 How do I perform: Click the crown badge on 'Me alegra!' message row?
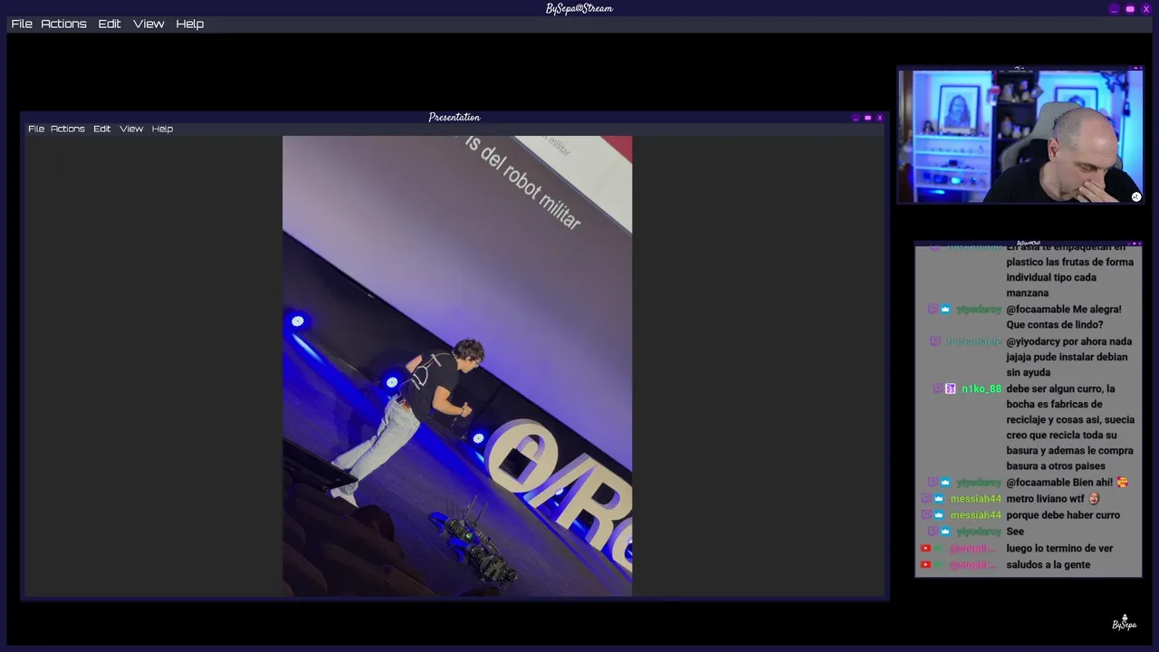pyautogui.click(x=945, y=309)
